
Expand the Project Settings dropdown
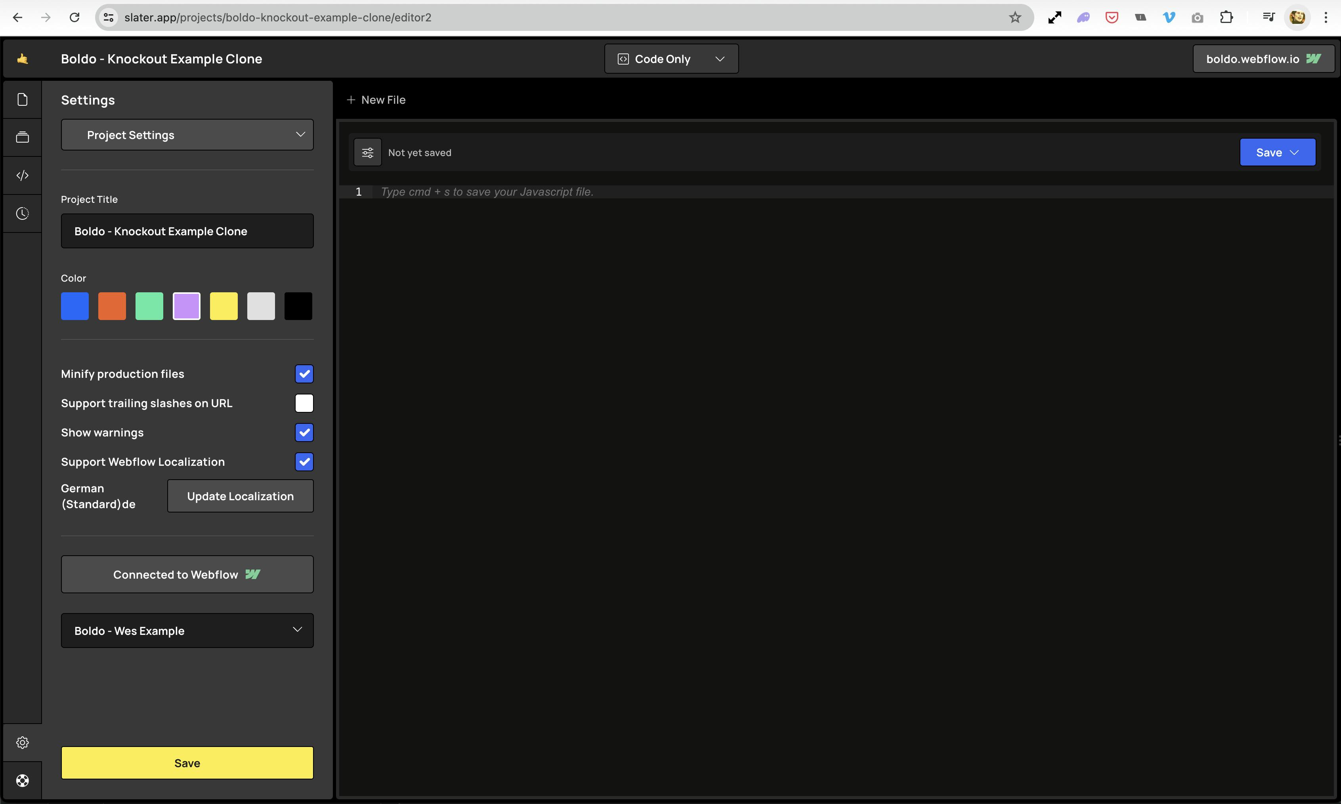[187, 135]
